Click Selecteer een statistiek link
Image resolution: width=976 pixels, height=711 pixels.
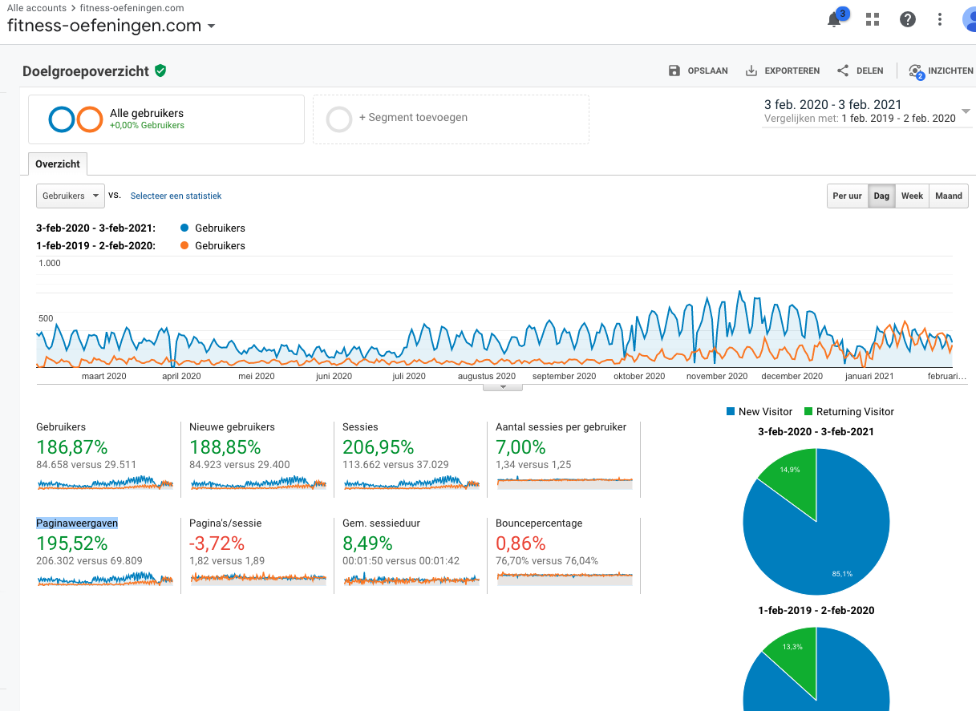[x=176, y=196]
